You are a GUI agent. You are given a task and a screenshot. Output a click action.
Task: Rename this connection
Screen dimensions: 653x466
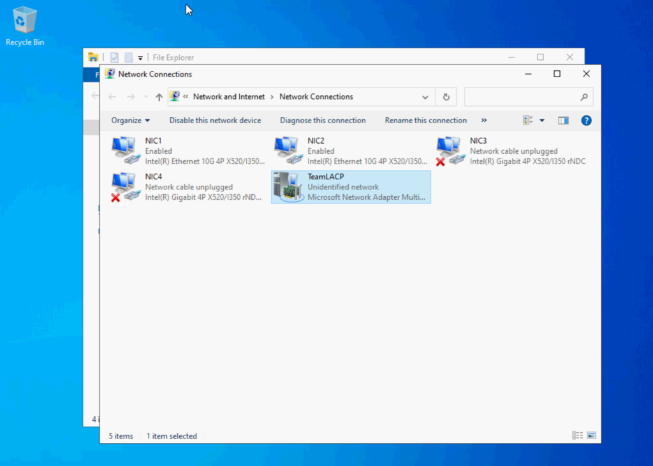pyautogui.click(x=425, y=120)
